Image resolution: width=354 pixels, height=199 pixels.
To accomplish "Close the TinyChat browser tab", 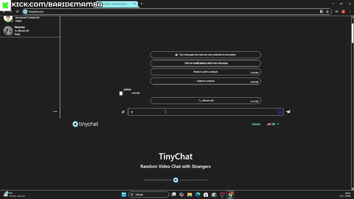I will coord(135,4).
